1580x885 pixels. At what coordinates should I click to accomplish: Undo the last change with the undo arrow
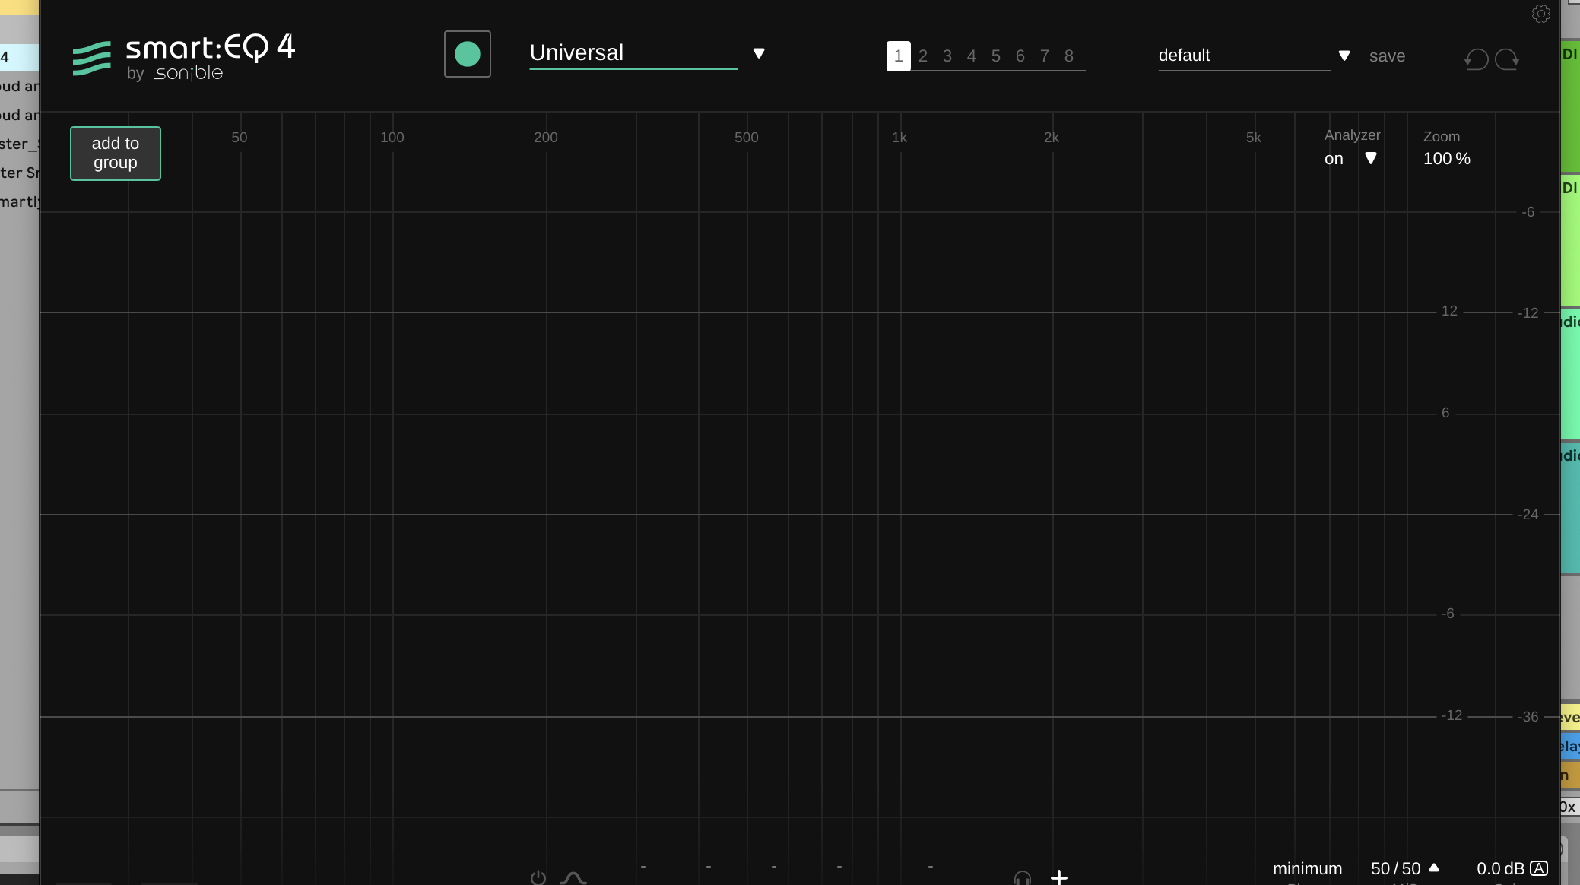coord(1475,59)
